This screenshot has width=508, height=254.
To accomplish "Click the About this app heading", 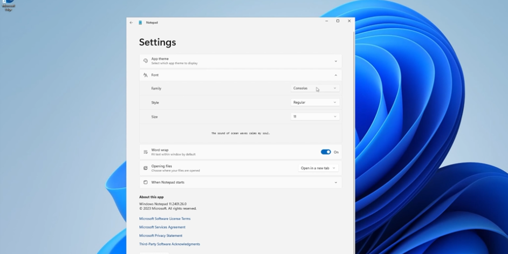I will [152, 197].
